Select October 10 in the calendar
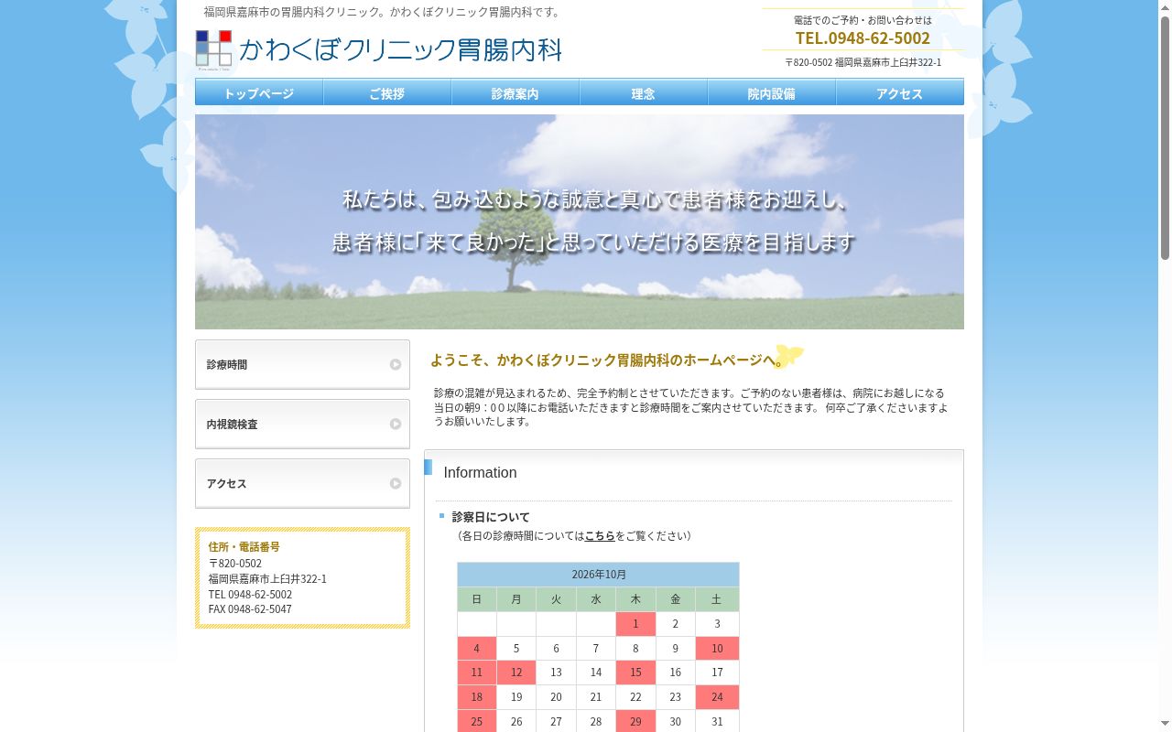 coord(717,649)
